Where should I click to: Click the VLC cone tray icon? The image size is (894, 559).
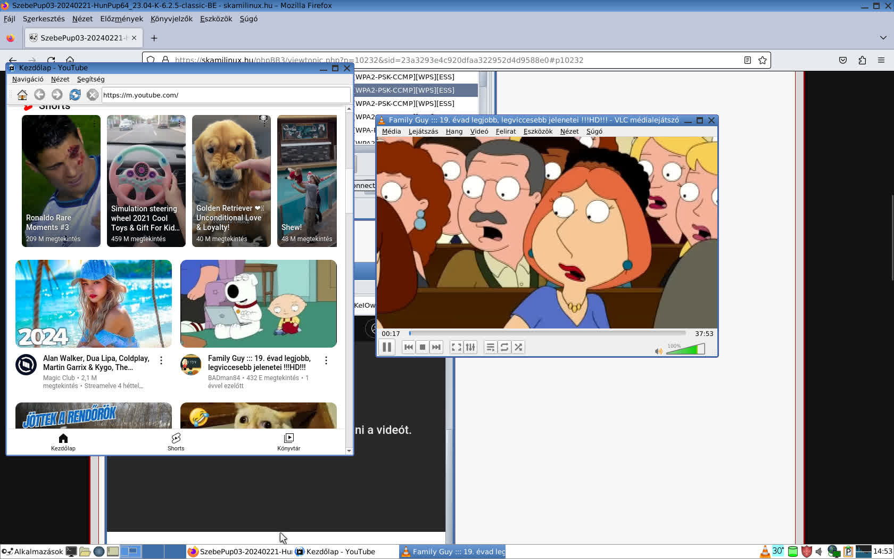tap(765, 552)
